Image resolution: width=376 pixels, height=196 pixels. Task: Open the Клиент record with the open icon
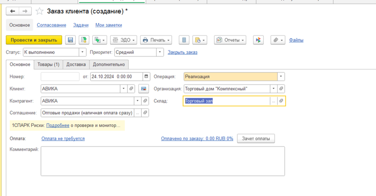click(131, 89)
